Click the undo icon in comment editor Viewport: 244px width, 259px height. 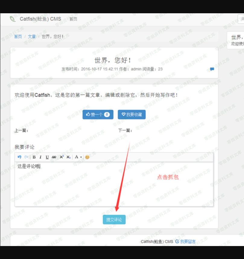[20, 157]
